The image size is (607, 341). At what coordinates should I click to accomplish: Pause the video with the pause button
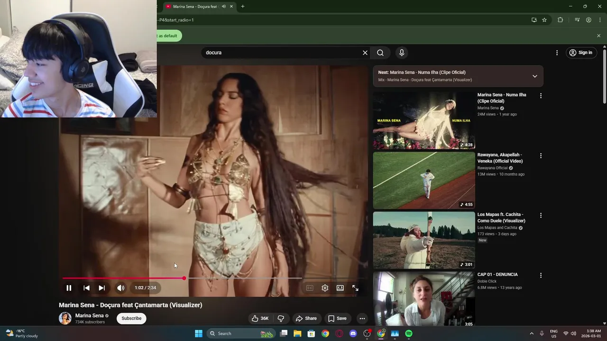point(69,288)
